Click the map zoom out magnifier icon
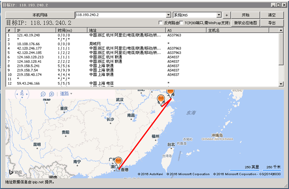289x189 pixels. pyautogui.click(x=43, y=94)
